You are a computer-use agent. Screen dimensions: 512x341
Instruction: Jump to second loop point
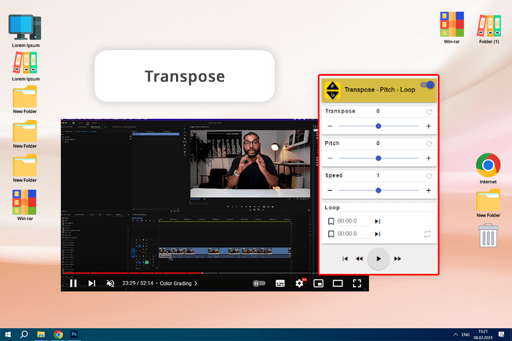coord(378,234)
